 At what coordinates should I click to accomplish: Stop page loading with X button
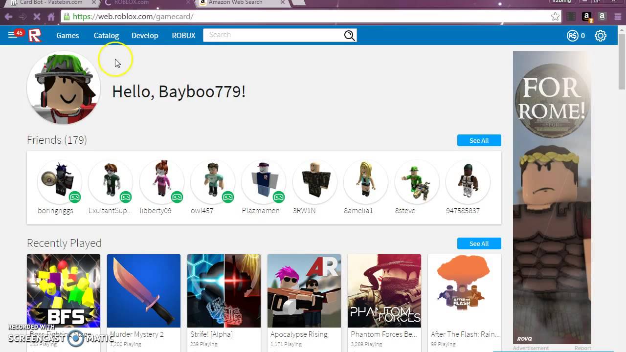tap(37, 17)
